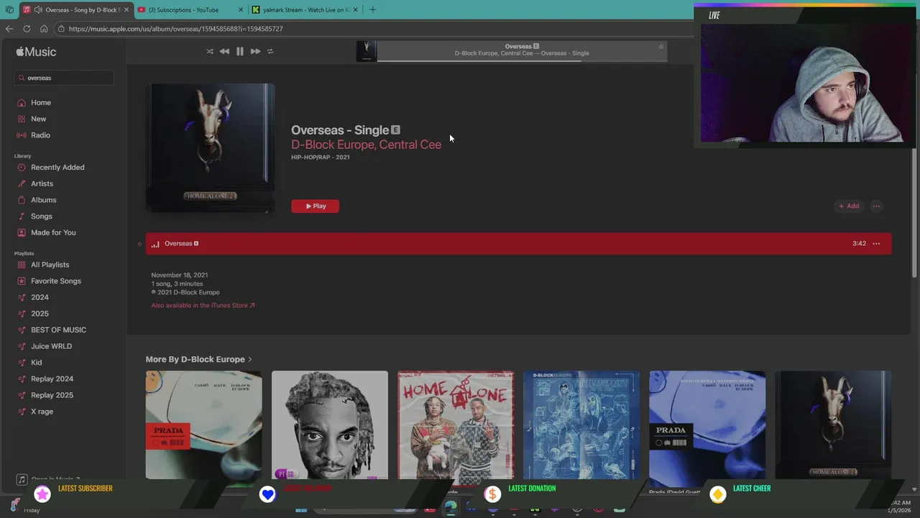The width and height of the screenshot is (920, 518).
Task: Expand More By D-Block Europe section
Action: coord(198,359)
